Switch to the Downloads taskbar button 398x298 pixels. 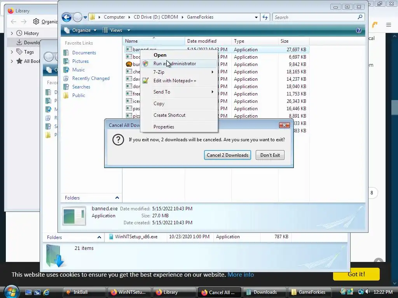pyautogui.click(x=265, y=292)
